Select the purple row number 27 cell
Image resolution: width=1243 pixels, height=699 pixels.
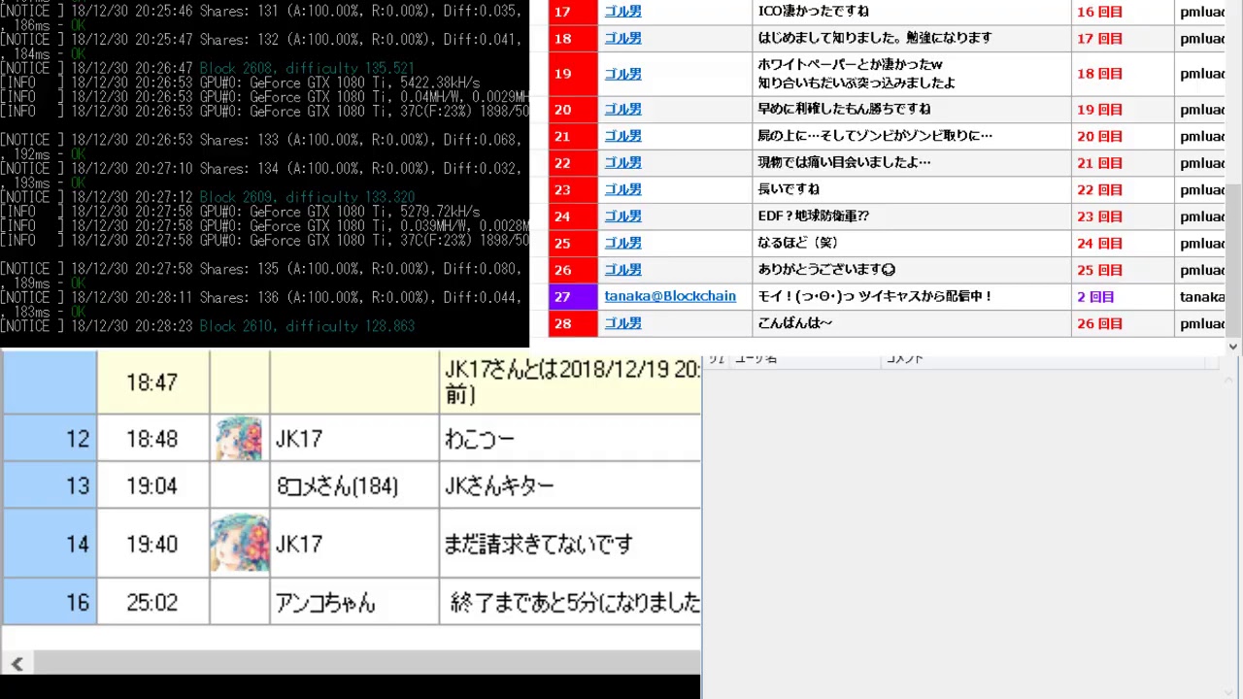tap(562, 297)
